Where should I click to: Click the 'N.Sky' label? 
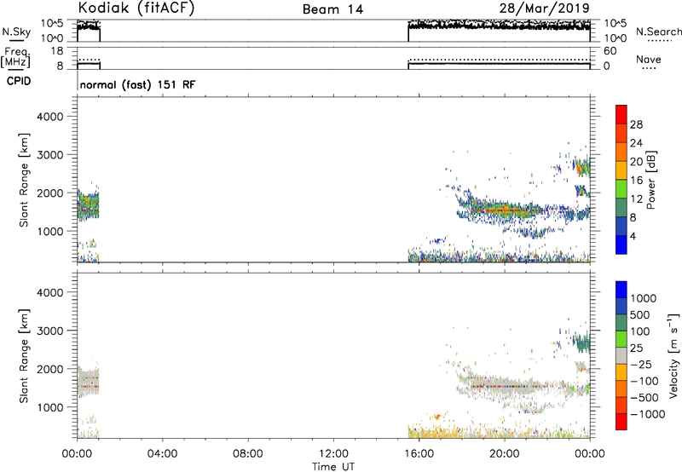[x=16, y=32]
